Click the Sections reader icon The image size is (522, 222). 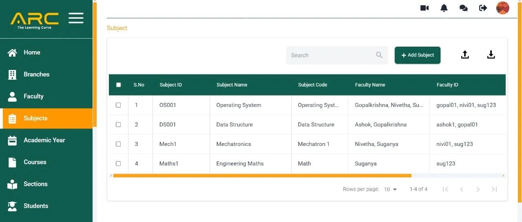coord(12,184)
